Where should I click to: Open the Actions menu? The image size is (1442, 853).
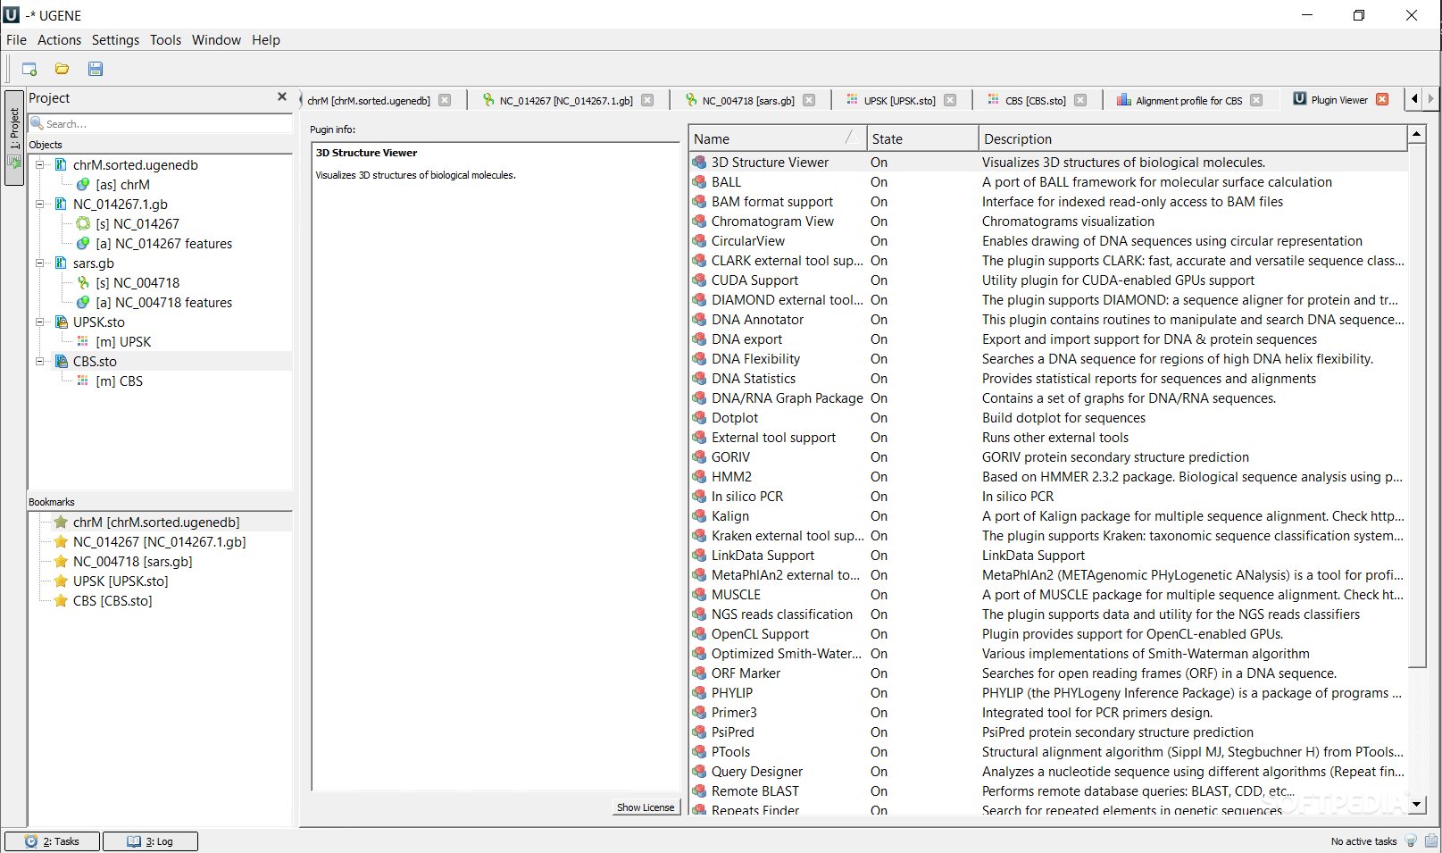(59, 40)
